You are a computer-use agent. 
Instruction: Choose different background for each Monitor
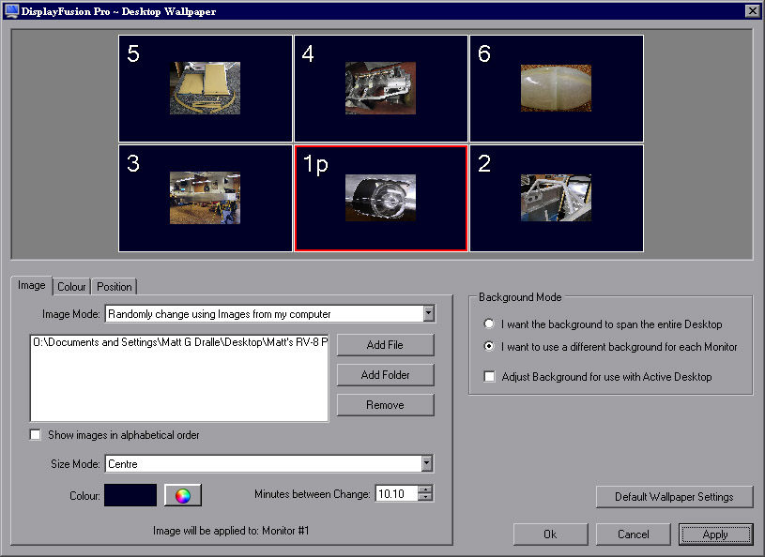click(489, 347)
